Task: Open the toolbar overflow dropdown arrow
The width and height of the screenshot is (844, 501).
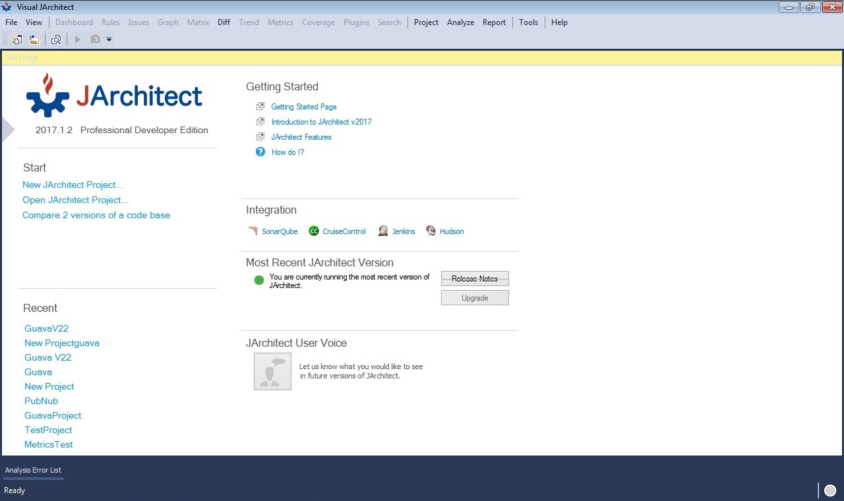Action: point(109,40)
